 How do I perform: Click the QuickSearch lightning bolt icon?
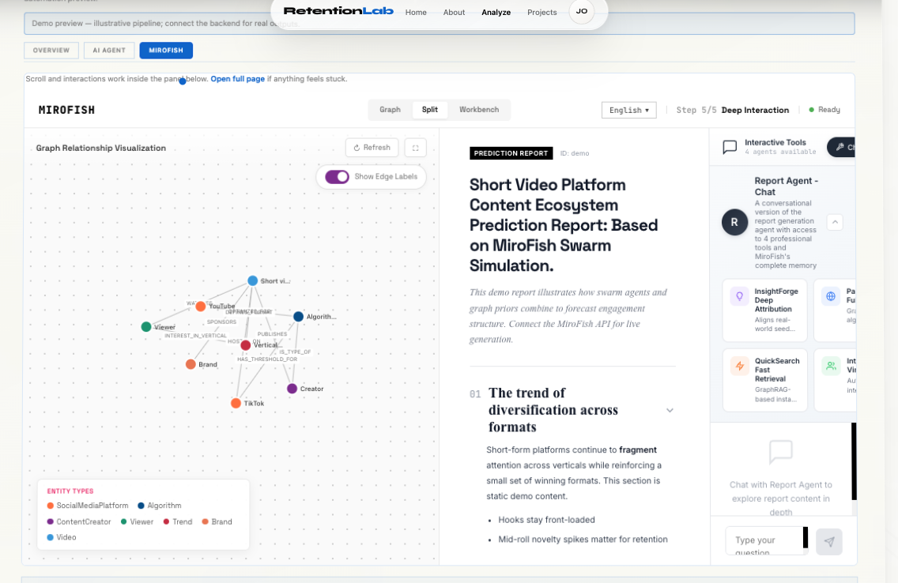click(739, 367)
